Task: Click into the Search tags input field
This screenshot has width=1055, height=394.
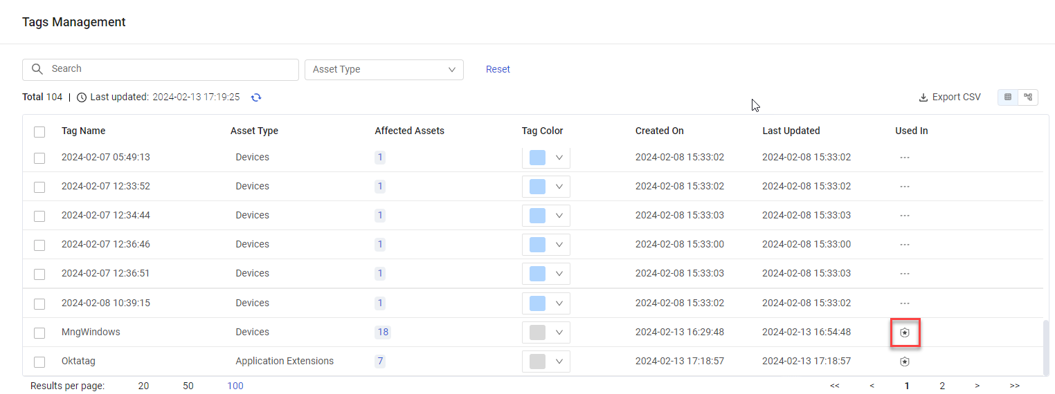Action: [x=161, y=69]
